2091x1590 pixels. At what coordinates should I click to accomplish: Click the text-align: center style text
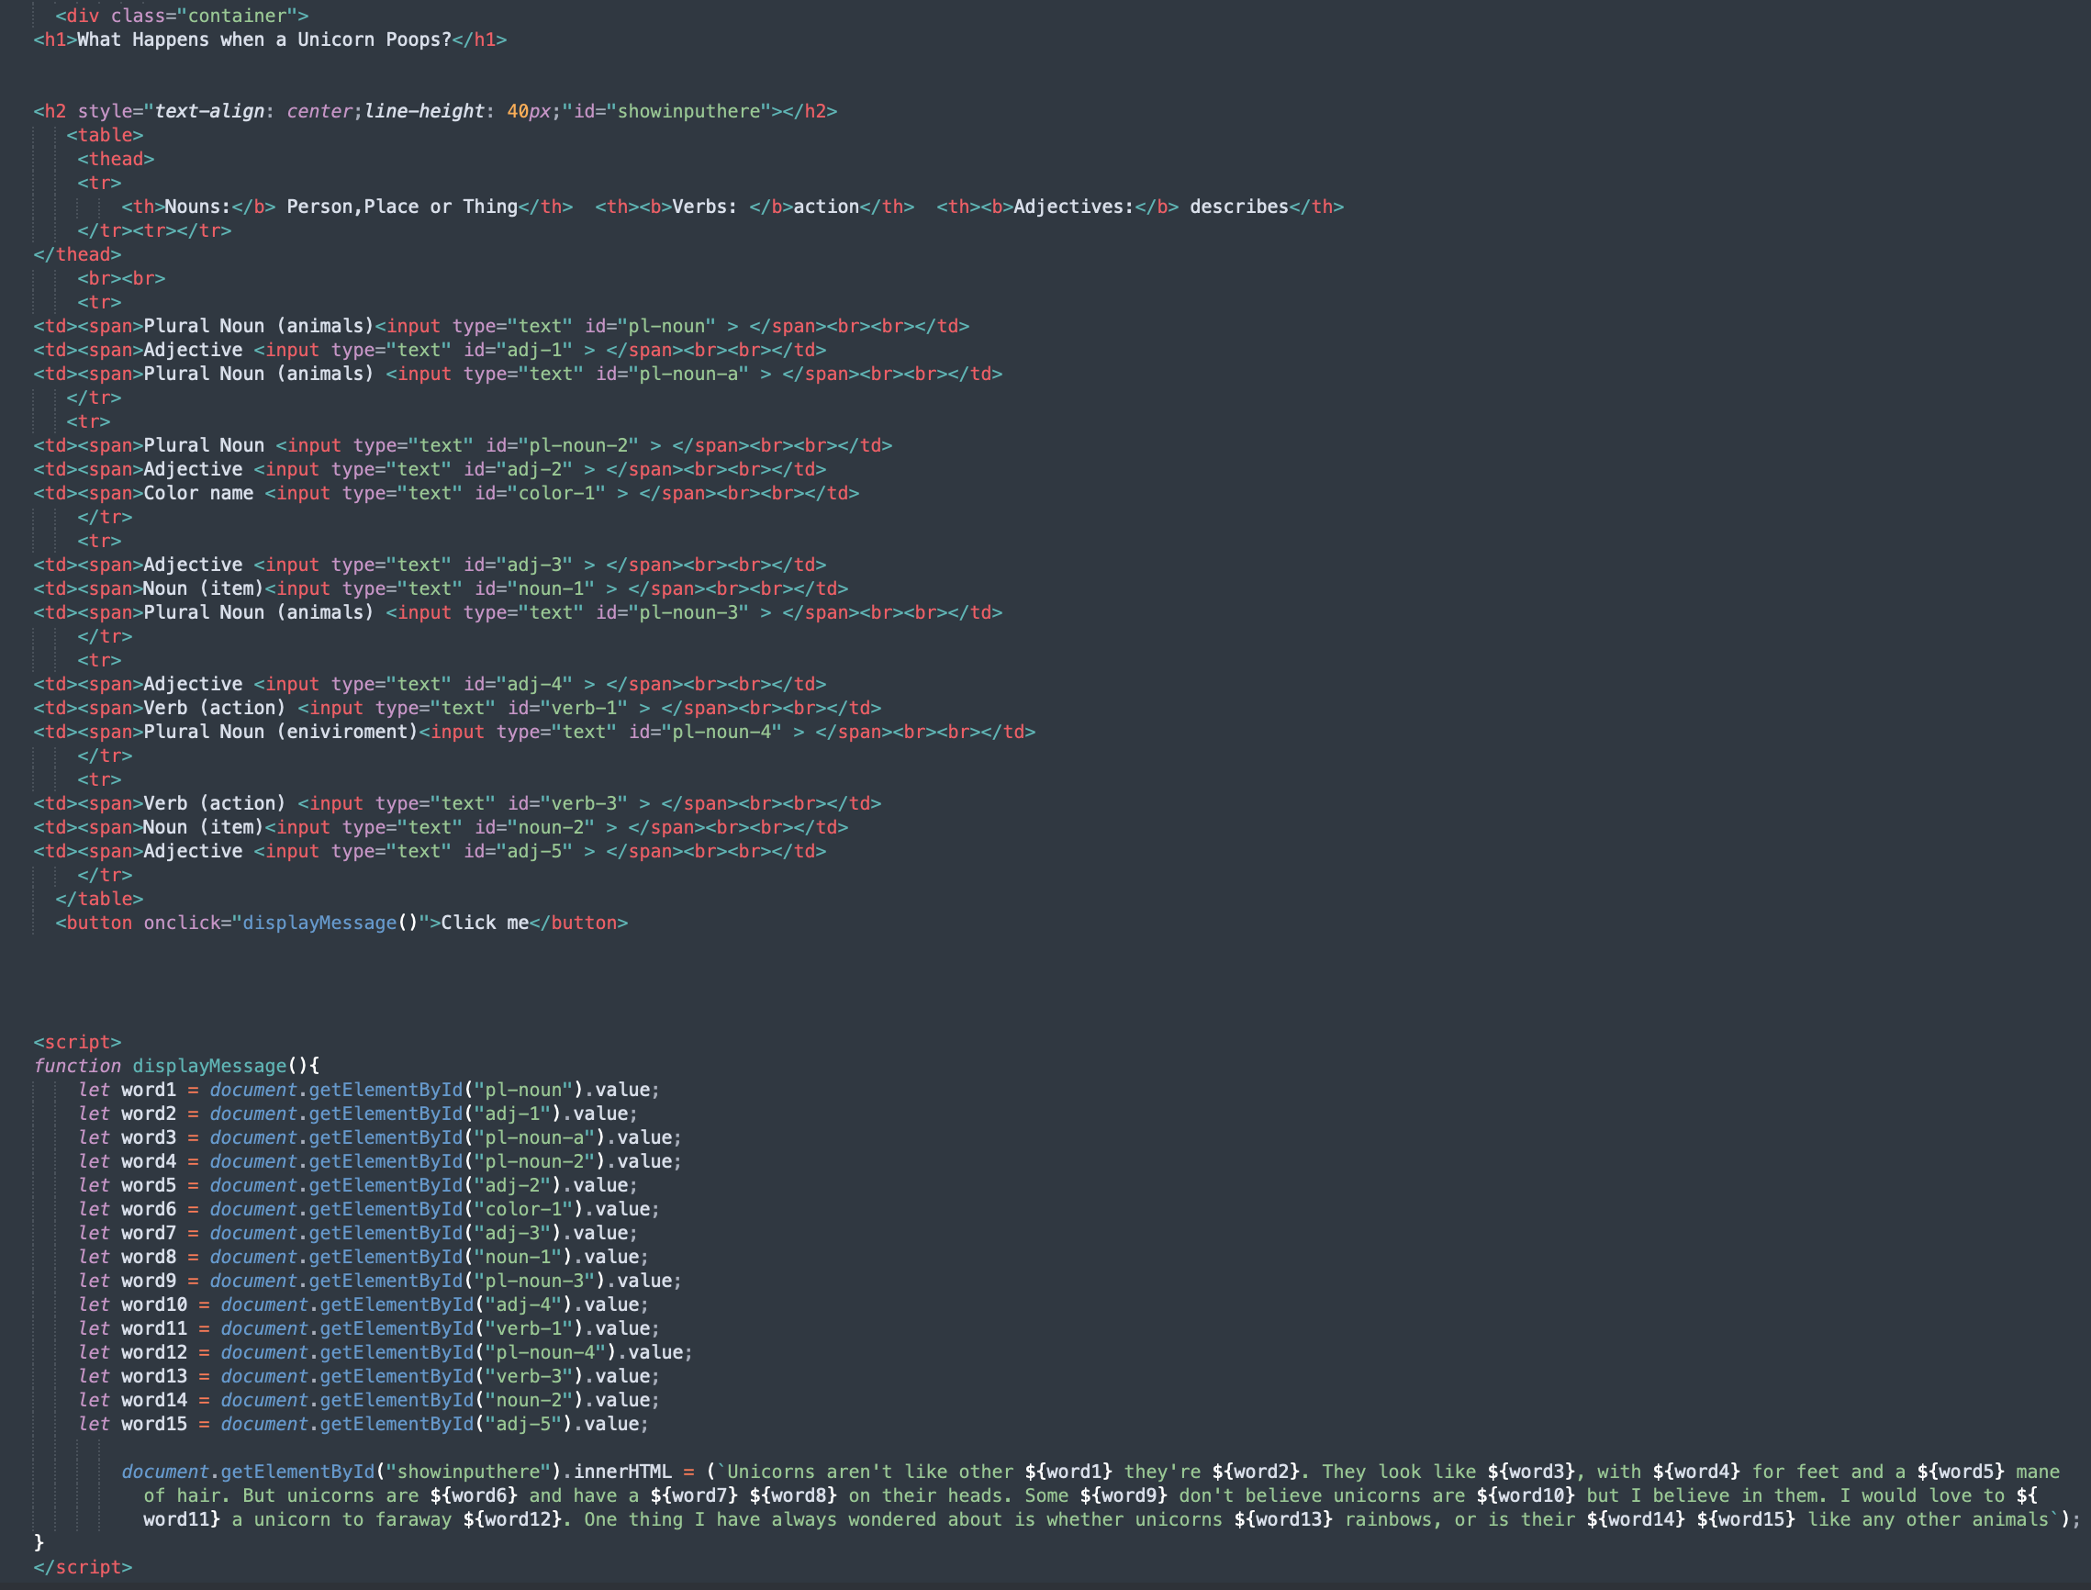tap(253, 112)
